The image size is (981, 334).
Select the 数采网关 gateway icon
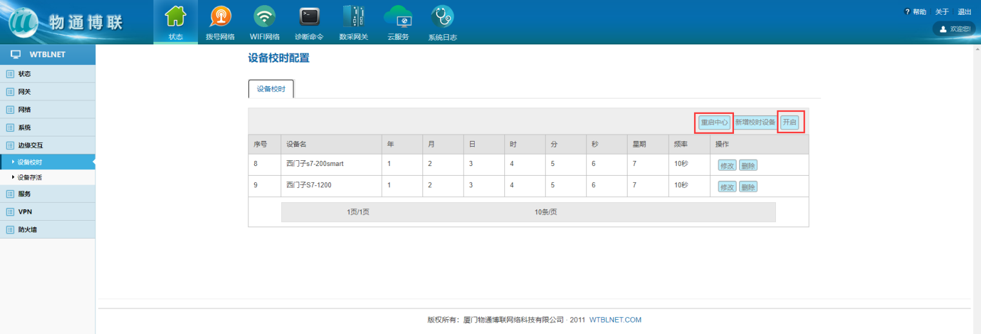tap(353, 17)
